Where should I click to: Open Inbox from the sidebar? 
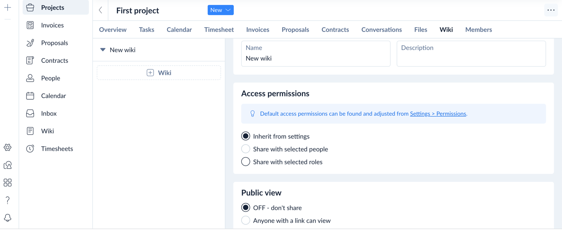tap(48, 113)
